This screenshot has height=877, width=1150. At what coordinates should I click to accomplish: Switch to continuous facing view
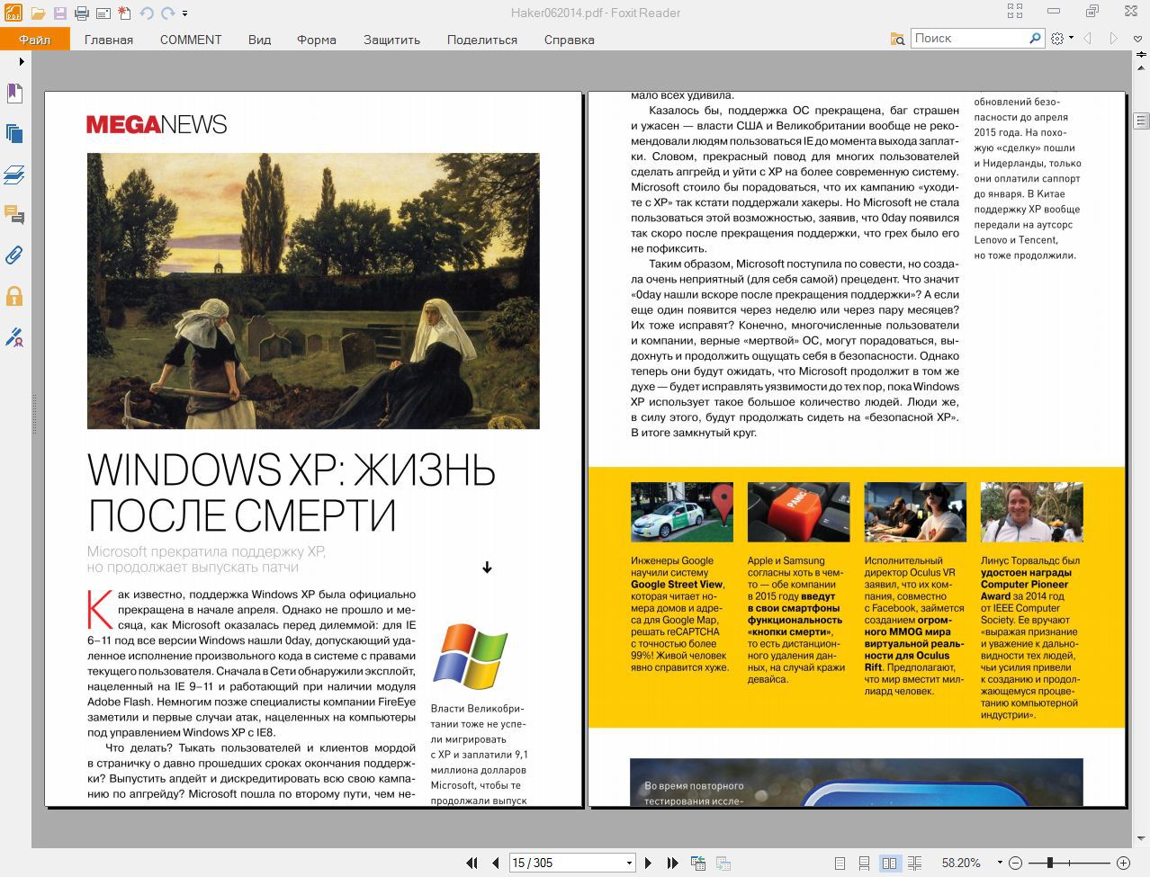[914, 864]
